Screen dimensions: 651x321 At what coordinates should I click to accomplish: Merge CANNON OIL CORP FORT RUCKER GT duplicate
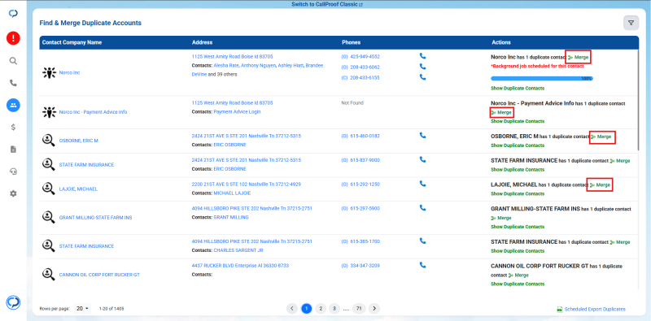point(518,275)
